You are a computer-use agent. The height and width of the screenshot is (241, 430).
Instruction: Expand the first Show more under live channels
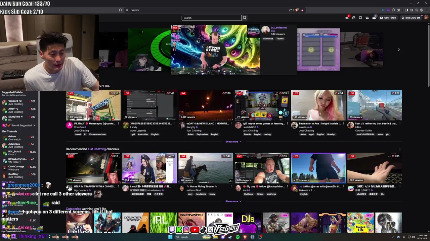(x=233, y=142)
